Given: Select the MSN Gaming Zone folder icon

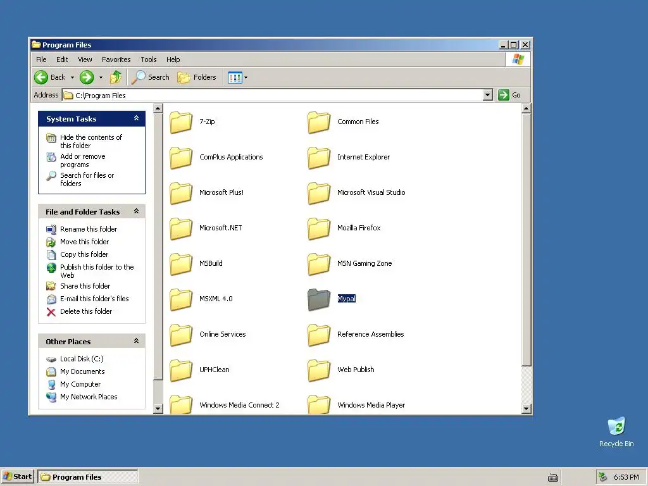Looking at the screenshot, I should [x=319, y=264].
